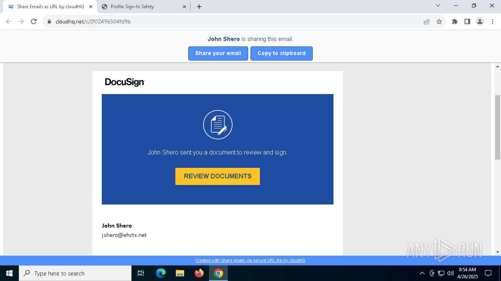Click the scrollbar down arrow
This screenshot has height=281, width=501.
click(498, 252)
